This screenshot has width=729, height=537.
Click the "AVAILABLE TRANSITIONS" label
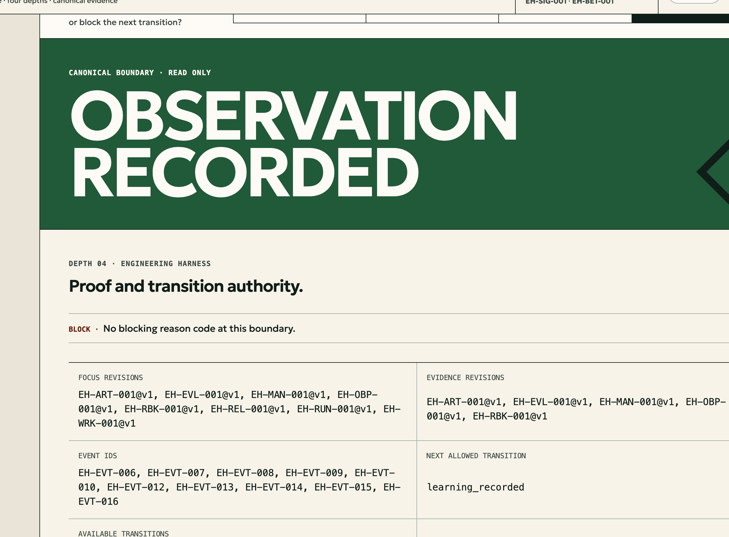click(124, 533)
